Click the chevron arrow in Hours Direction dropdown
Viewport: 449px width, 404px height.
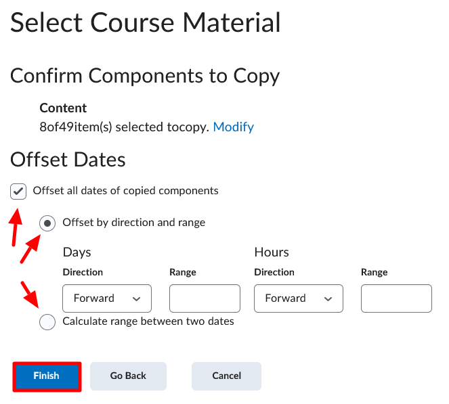click(328, 299)
